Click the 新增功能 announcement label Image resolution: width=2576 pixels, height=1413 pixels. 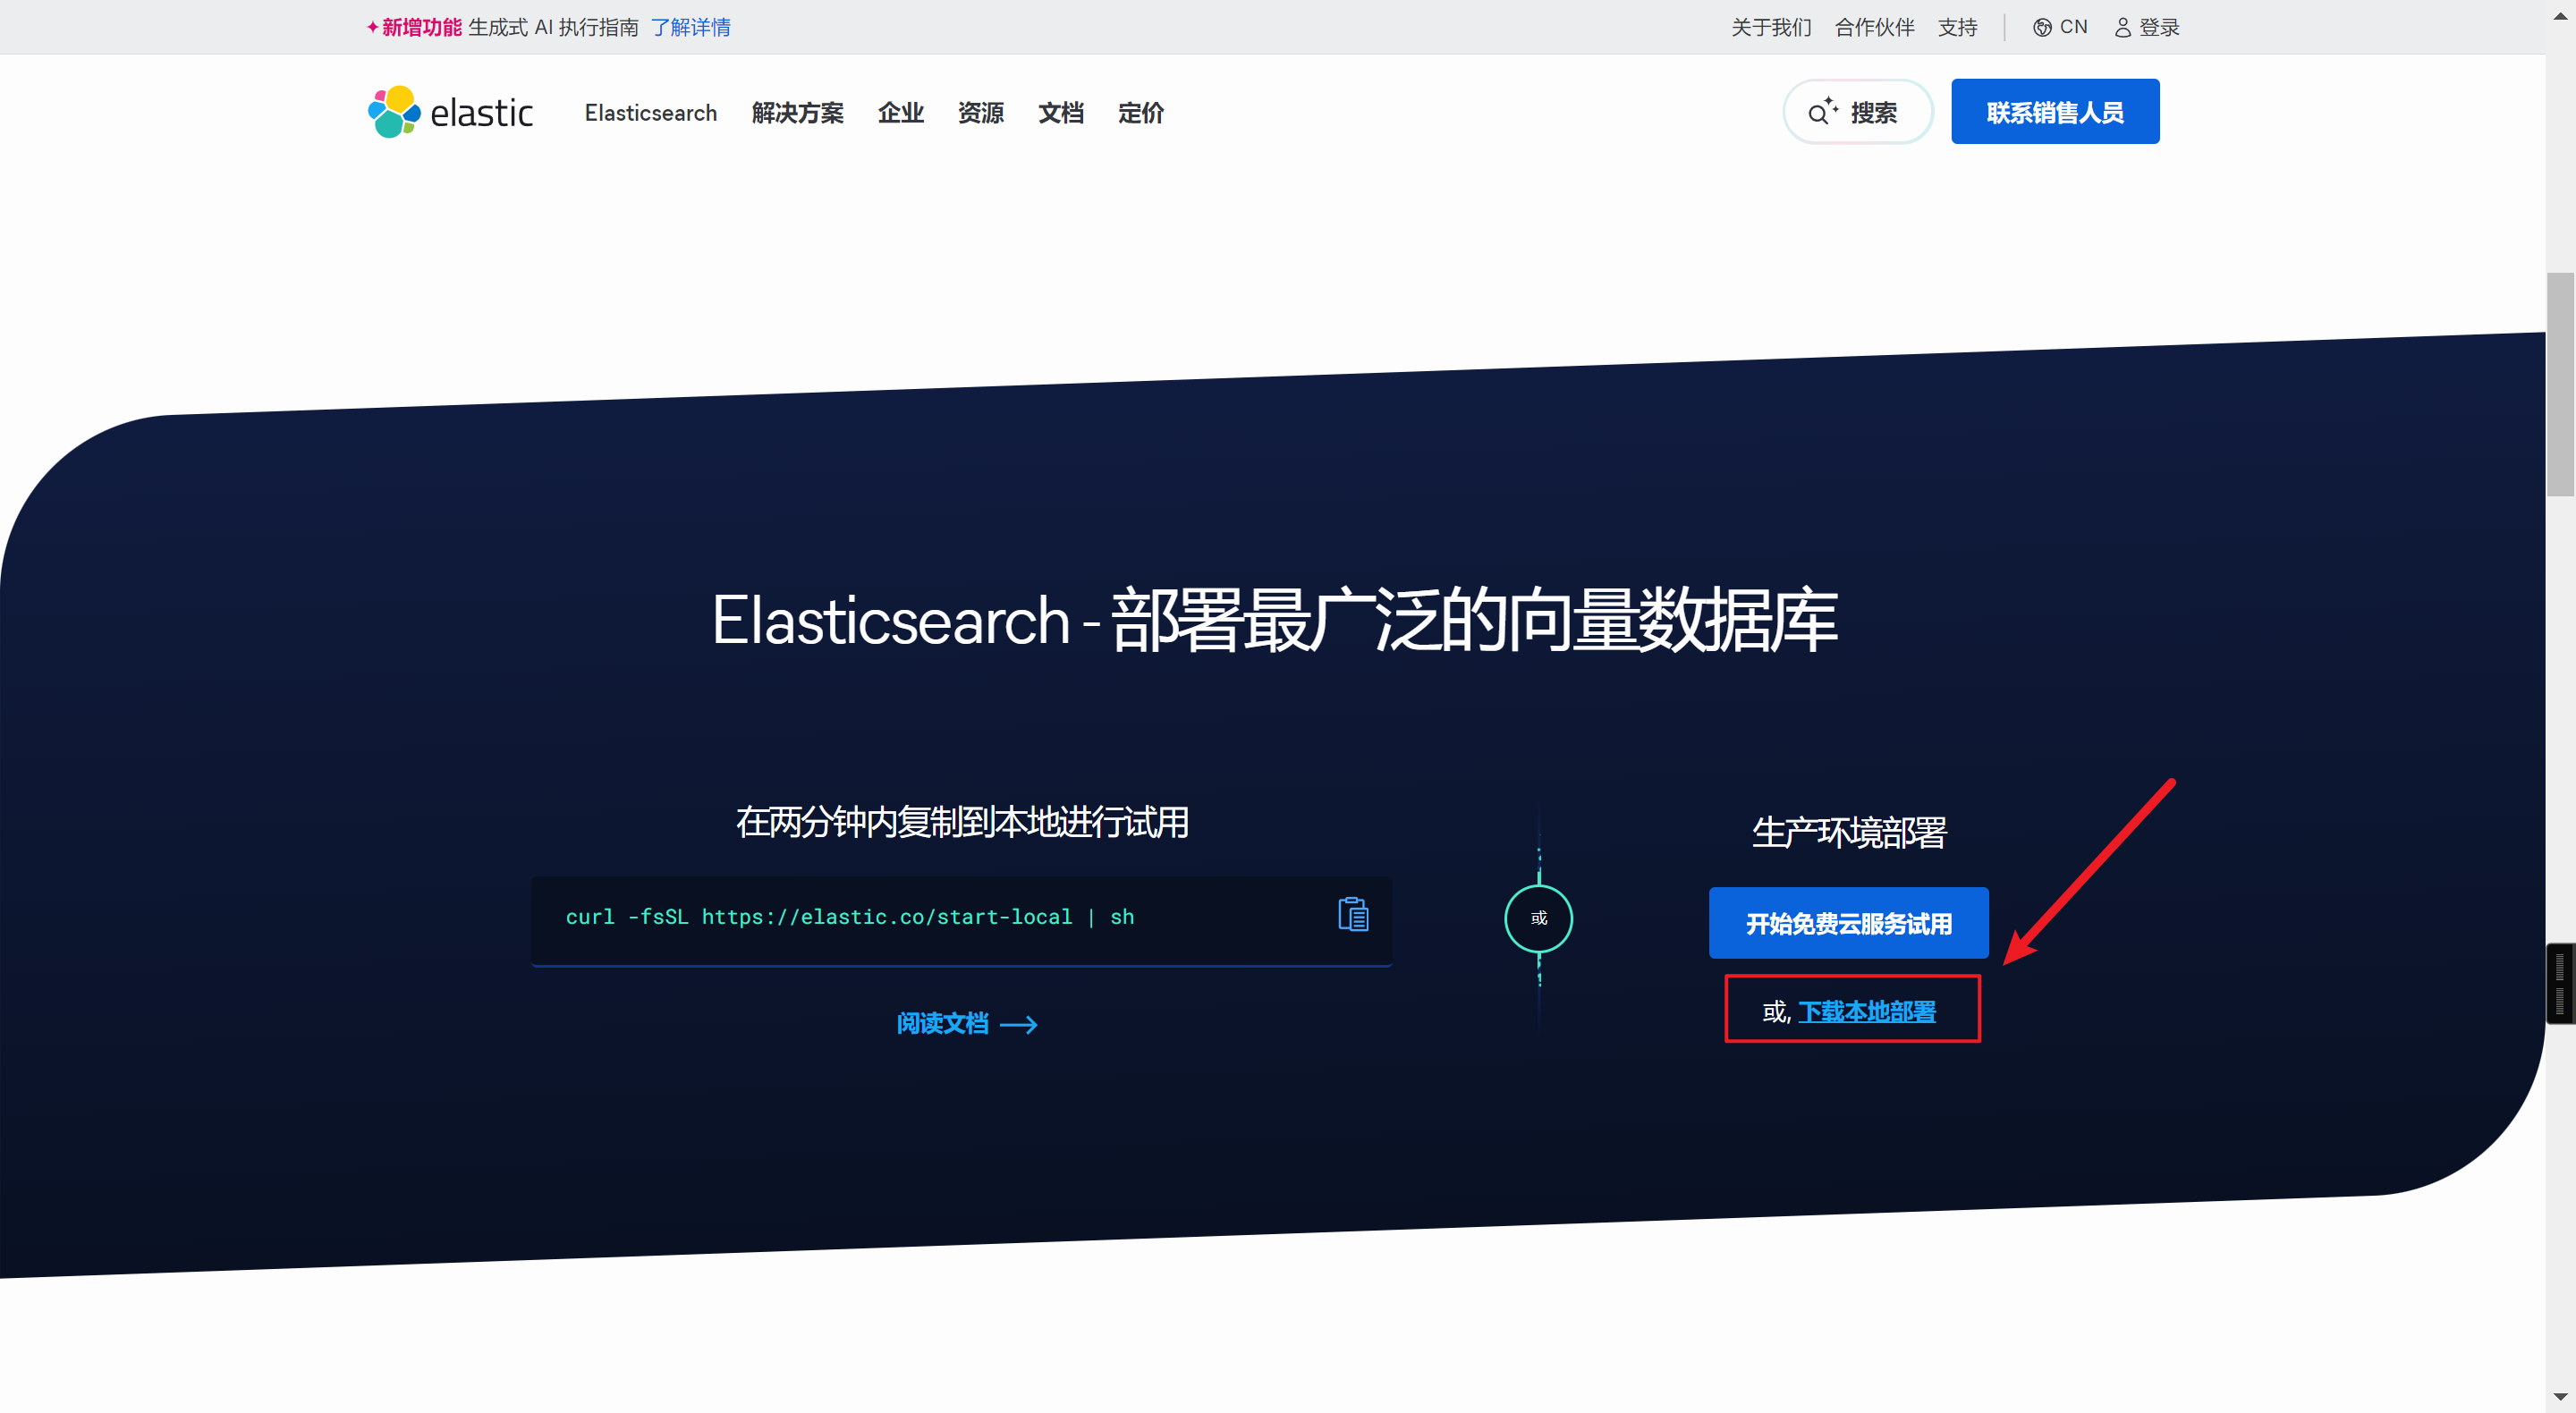coord(421,28)
